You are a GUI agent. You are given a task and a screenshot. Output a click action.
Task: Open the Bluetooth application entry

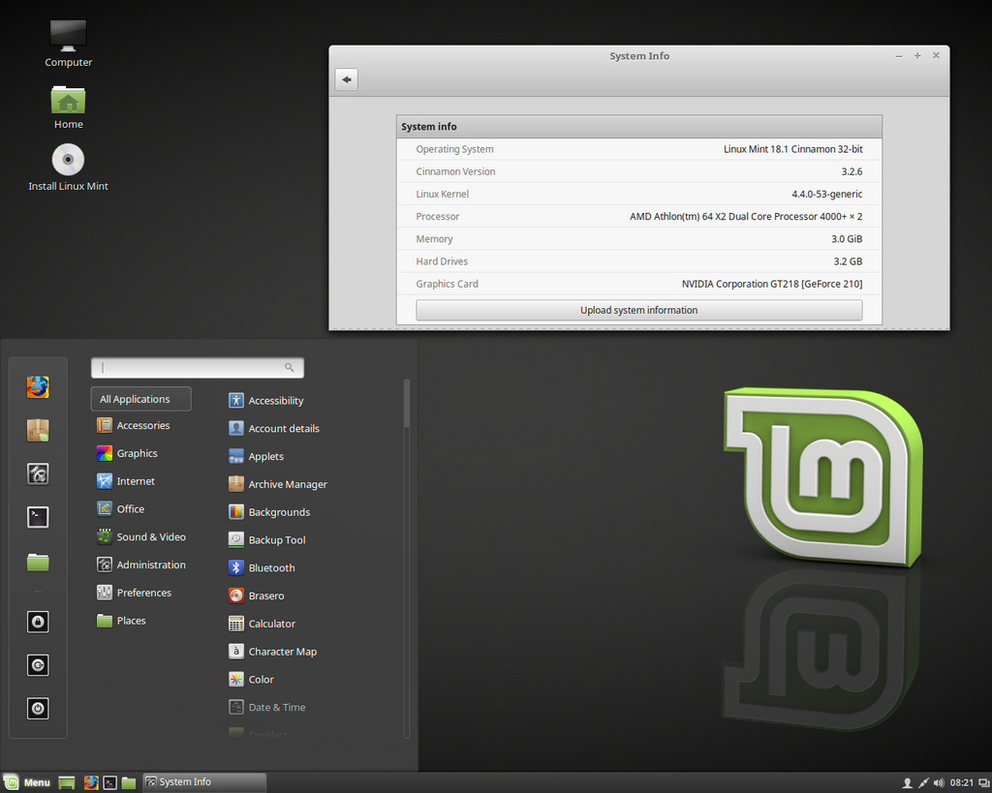point(262,567)
